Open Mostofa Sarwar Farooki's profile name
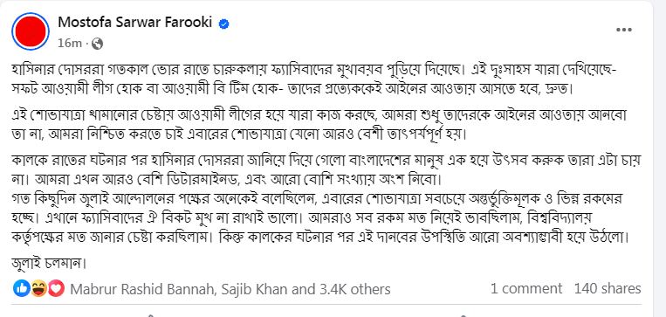 135,23
